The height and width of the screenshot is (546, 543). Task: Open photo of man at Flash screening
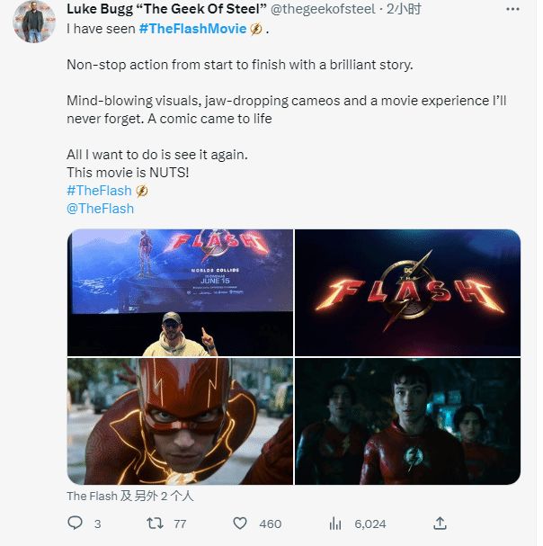coord(180,291)
